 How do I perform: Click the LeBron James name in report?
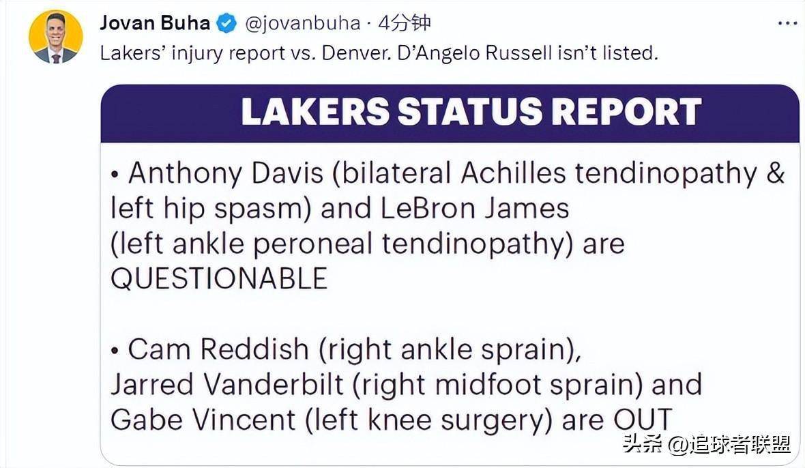[475, 208]
